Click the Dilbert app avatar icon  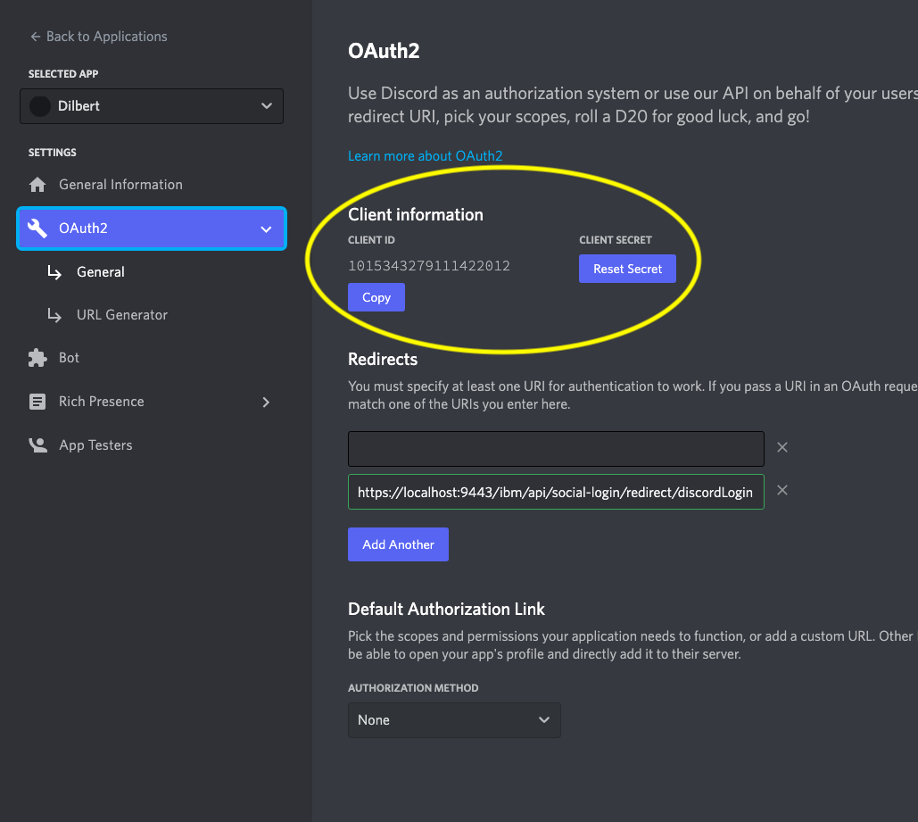pos(40,106)
